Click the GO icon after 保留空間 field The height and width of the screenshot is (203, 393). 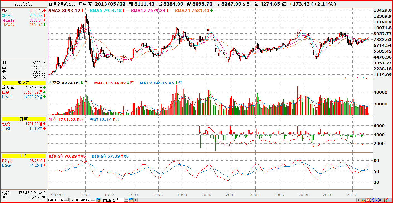click(x=131, y=200)
